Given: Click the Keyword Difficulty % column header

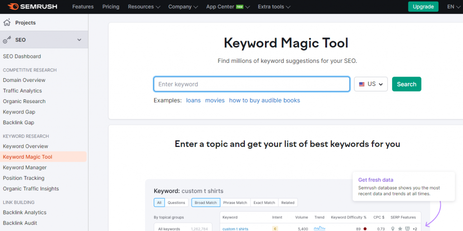Looking at the screenshot, I should pyautogui.click(x=349, y=217).
